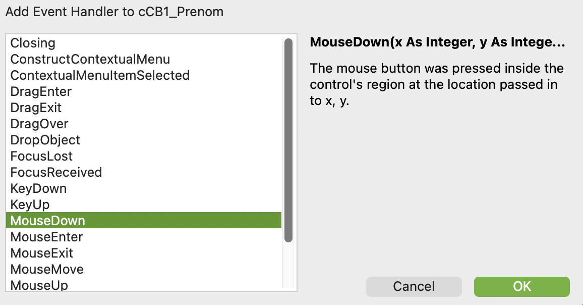
Task: Choose the KeyDown event handler
Action: [x=38, y=189]
